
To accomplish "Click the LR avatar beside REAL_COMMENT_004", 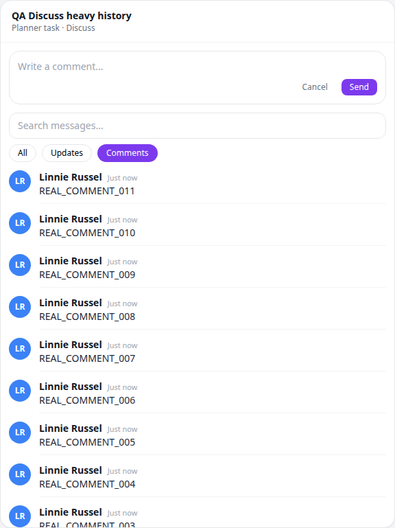I will (20, 474).
